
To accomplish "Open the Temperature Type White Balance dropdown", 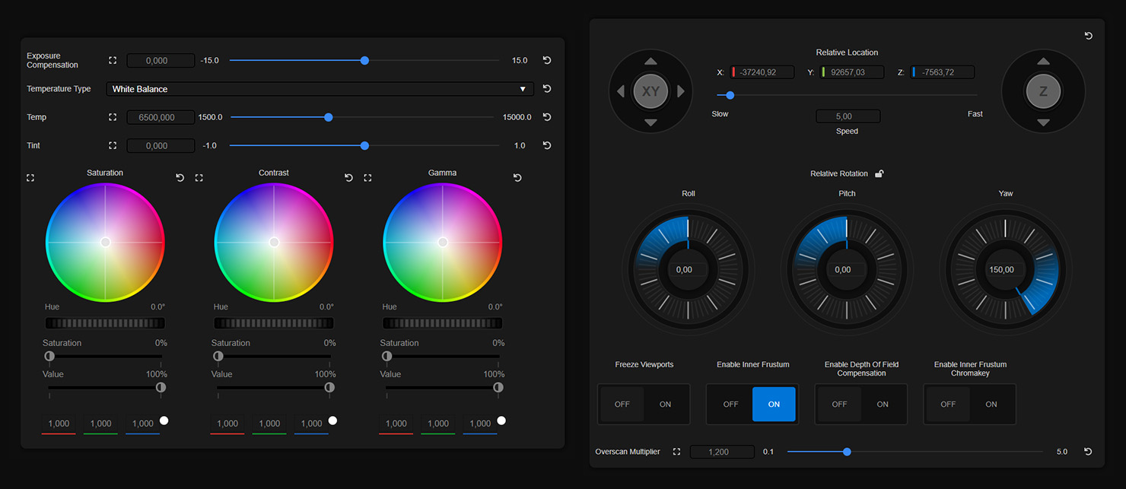I will pyautogui.click(x=320, y=89).
